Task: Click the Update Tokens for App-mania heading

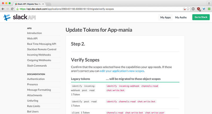Action: point(99,30)
